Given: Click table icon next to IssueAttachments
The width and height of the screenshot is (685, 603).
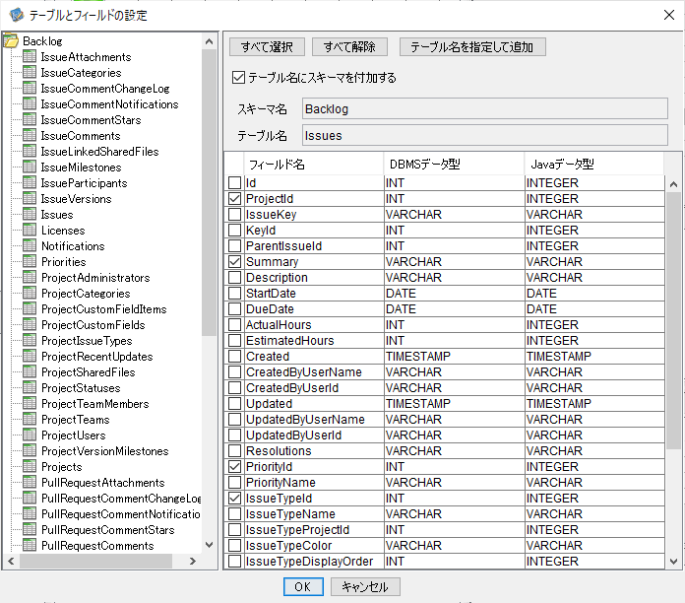Looking at the screenshot, I should click(x=30, y=56).
